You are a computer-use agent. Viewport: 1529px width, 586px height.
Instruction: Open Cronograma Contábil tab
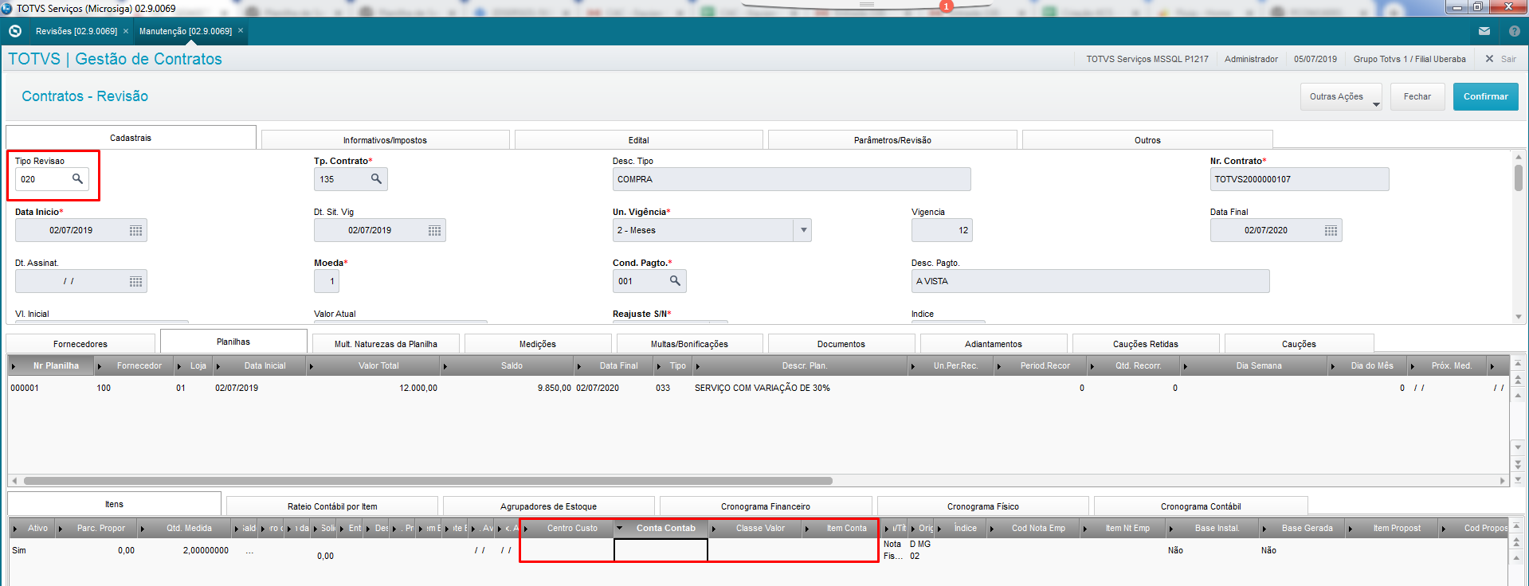1201,506
